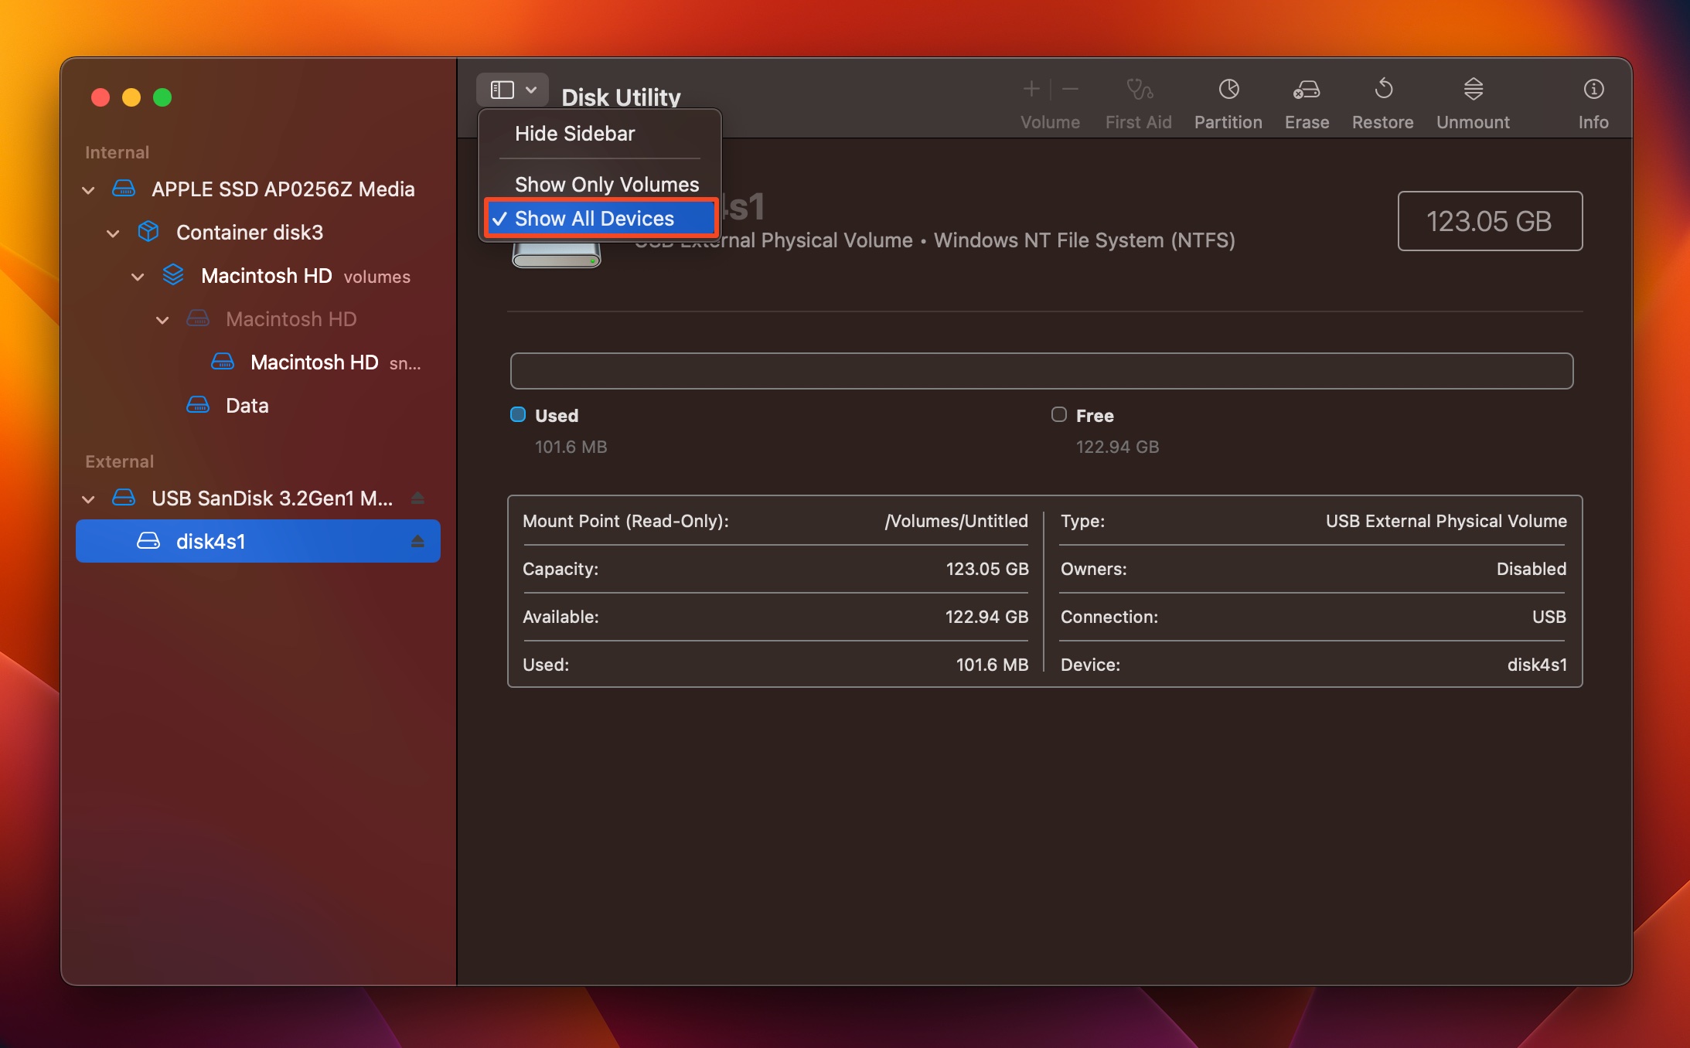Click the add Volume plus icon
Image resolution: width=1690 pixels, height=1048 pixels.
1031,90
